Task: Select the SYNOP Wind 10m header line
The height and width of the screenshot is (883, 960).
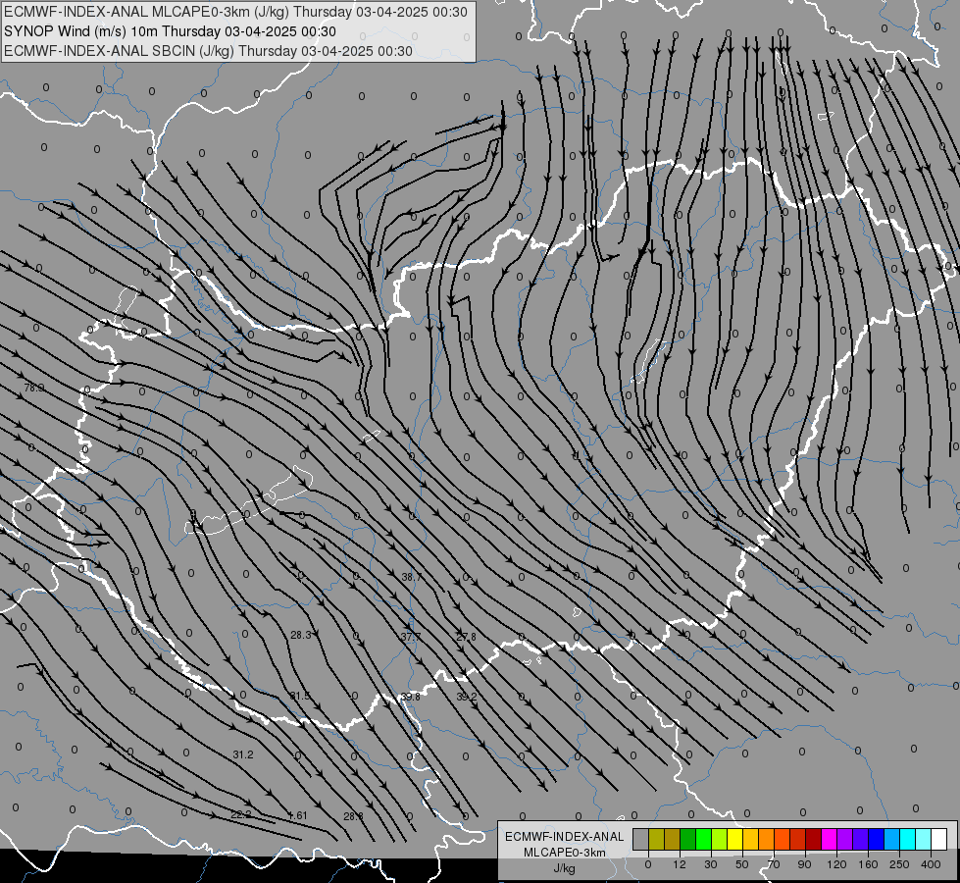Action: [170, 31]
